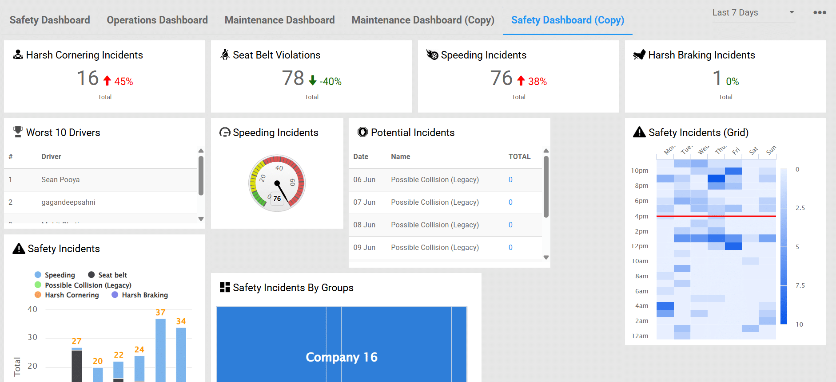836x382 pixels.
Task: Toggle Harsh Cornering legend series
Action: click(x=67, y=295)
